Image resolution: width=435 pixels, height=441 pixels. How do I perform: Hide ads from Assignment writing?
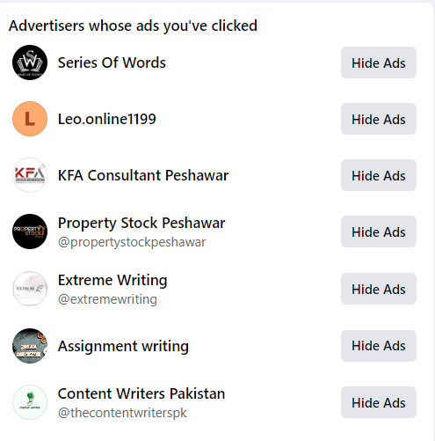click(379, 346)
